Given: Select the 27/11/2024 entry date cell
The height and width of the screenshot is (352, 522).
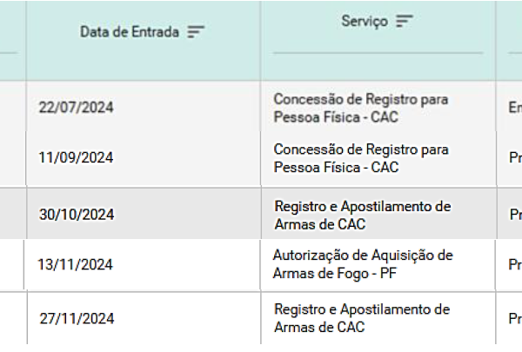Looking at the screenshot, I should (77, 318).
